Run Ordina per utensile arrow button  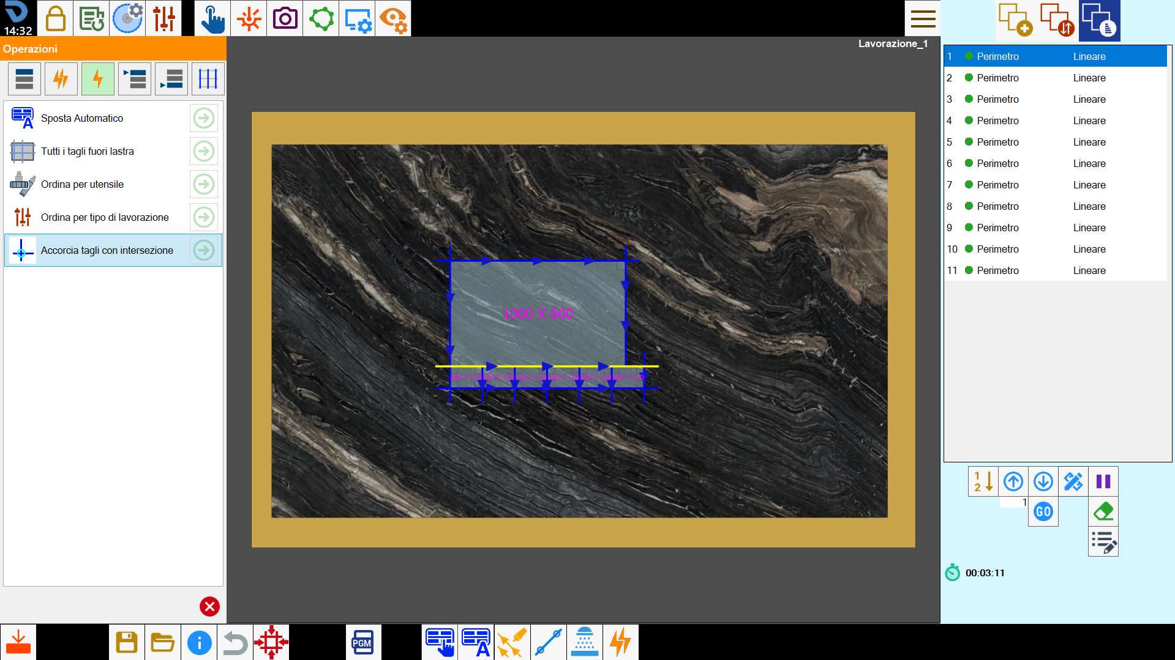[204, 184]
